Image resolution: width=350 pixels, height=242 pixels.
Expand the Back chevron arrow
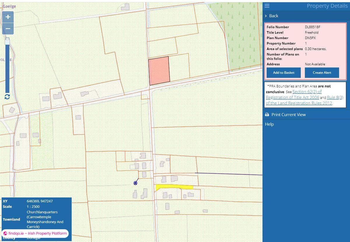point(266,16)
